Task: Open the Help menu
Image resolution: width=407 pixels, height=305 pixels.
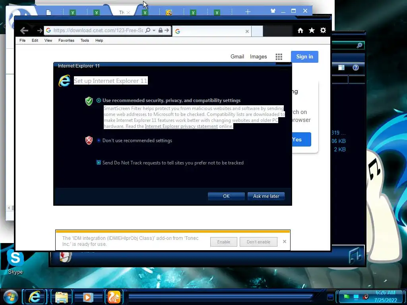Action: click(99, 41)
